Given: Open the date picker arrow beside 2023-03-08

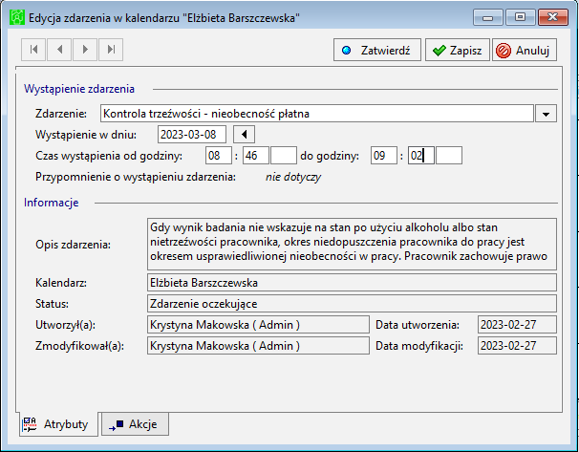Looking at the screenshot, I should point(244,135).
